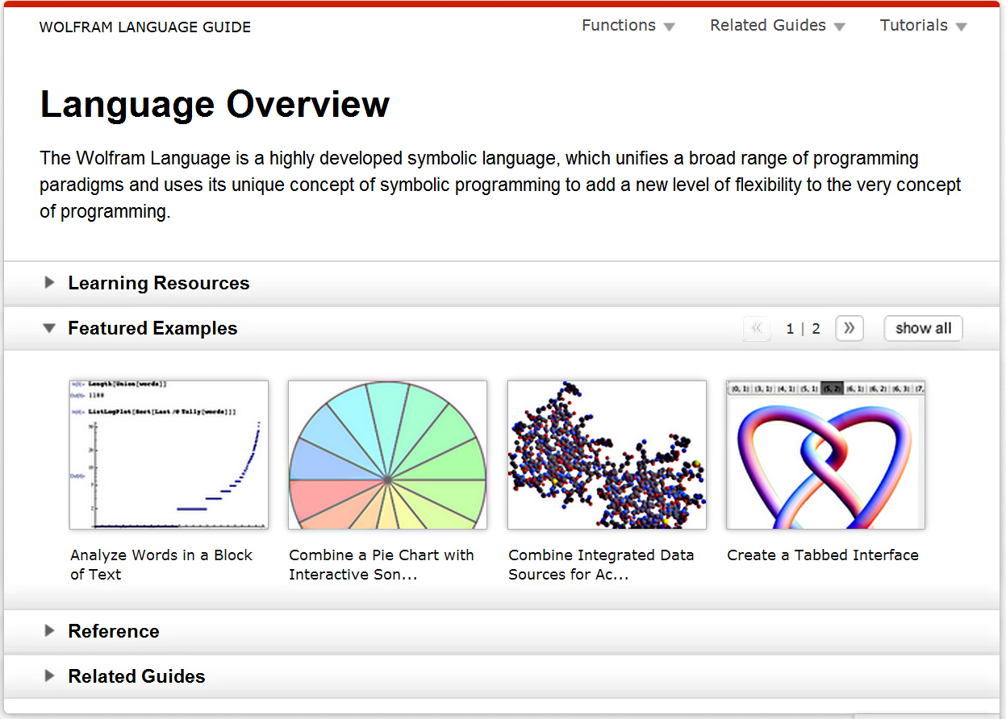Viewport: 1006px width, 719px height.
Task: Click the open disclosure triangle beside Featured Examples
Action: (x=49, y=328)
